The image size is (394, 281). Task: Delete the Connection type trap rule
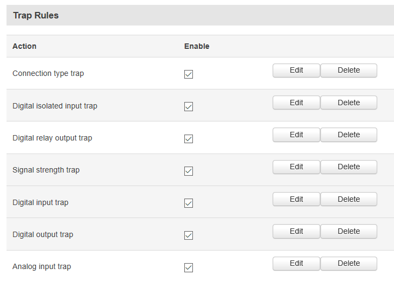tap(348, 71)
